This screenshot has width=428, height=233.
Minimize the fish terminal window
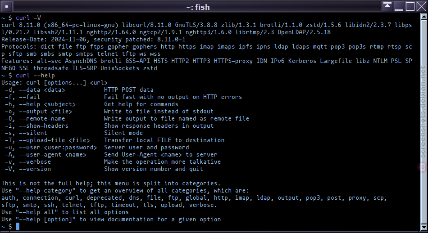[399, 6]
